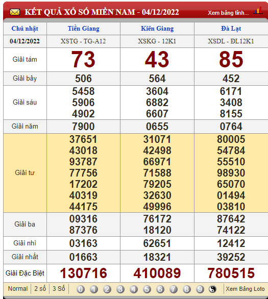The width and height of the screenshot is (268, 299).
Task: Click code XSDL - ĐL12K1
Action: tap(231, 41)
